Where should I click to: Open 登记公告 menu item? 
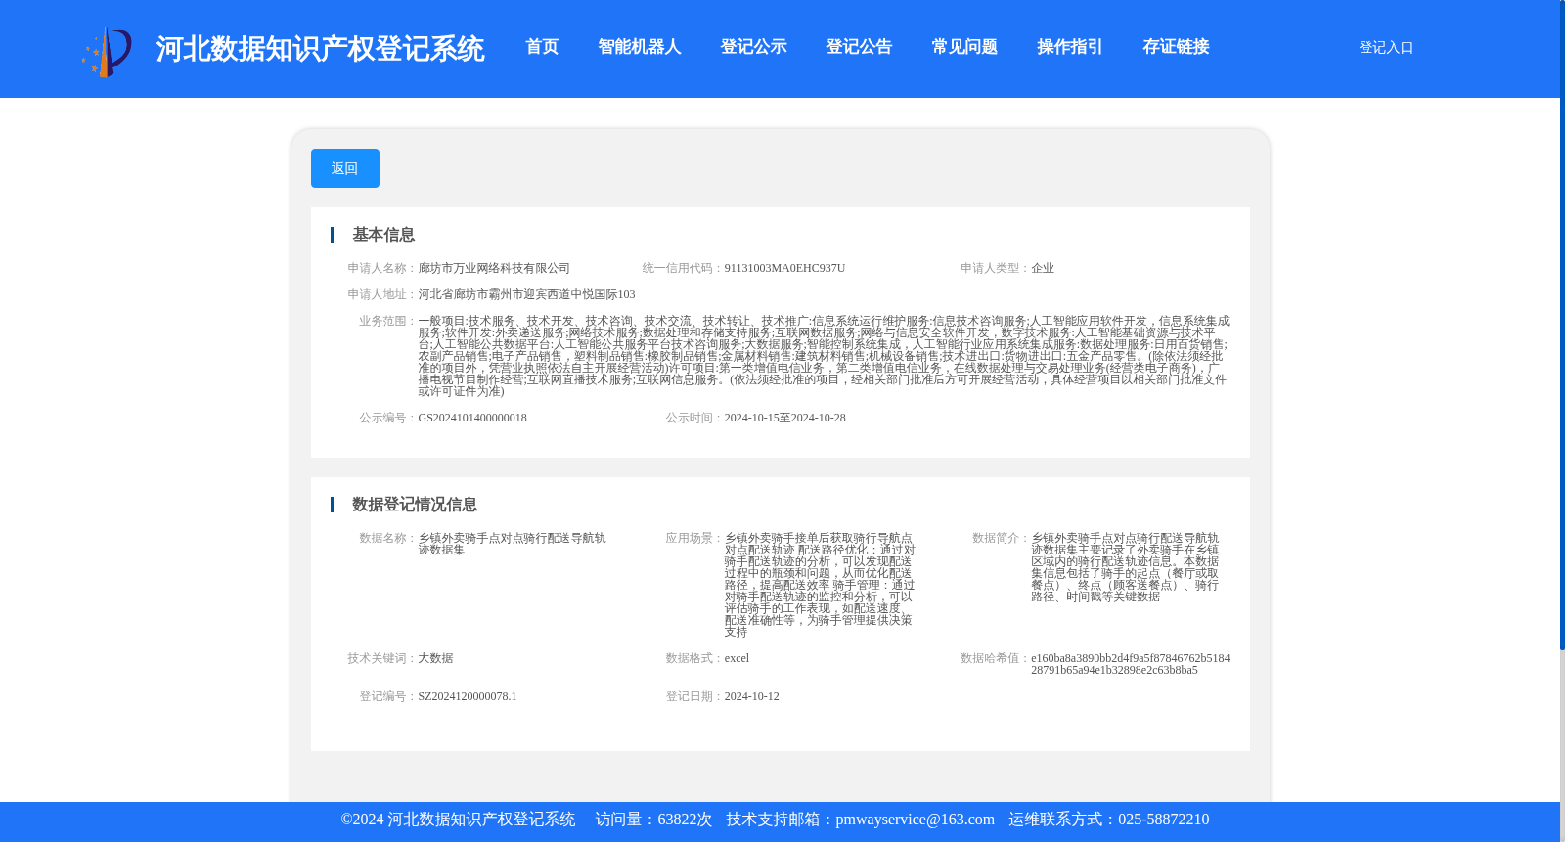859,47
